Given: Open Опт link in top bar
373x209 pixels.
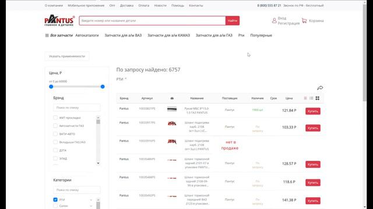Looking at the screenshot, I should (112, 5).
